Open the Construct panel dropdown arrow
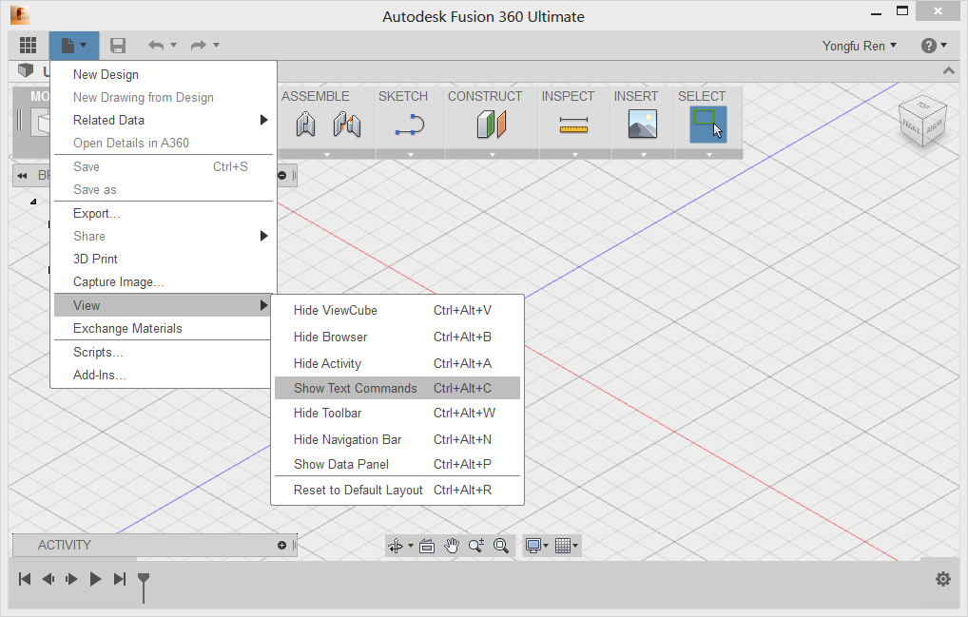 click(x=492, y=154)
